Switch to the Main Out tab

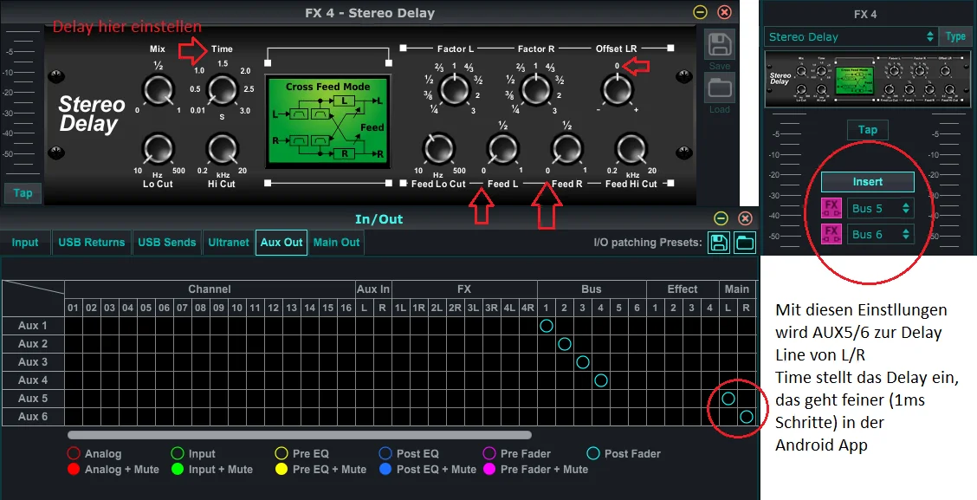tap(336, 243)
